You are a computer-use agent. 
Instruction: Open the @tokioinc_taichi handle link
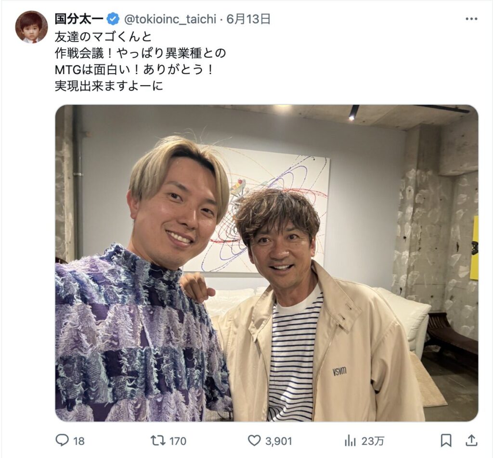[170, 19]
